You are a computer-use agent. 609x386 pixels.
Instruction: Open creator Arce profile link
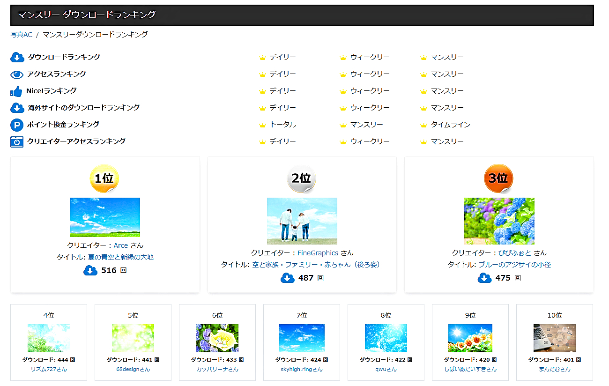pyautogui.click(x=121, y=245)
